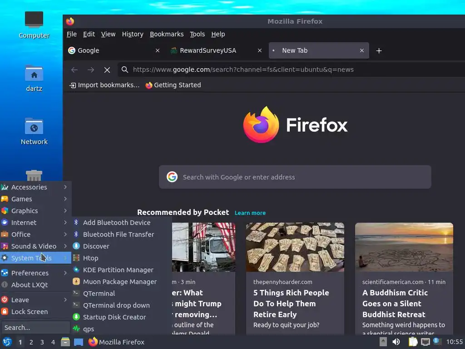
Task: Click the removable media eject tray icon
Action: tap(383, 342)
